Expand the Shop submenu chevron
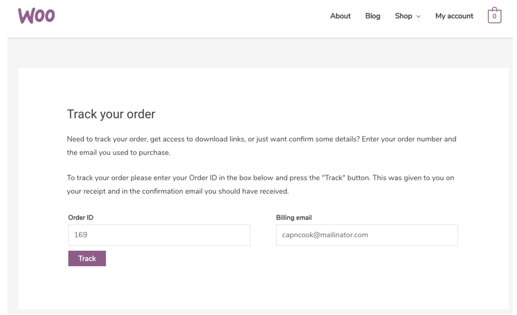The width and height of the screenshot is (517, 315). (419, 17)
